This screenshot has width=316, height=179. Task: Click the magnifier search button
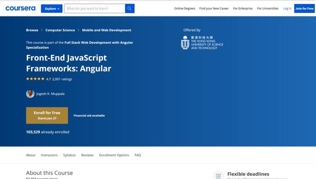point(130,8)
